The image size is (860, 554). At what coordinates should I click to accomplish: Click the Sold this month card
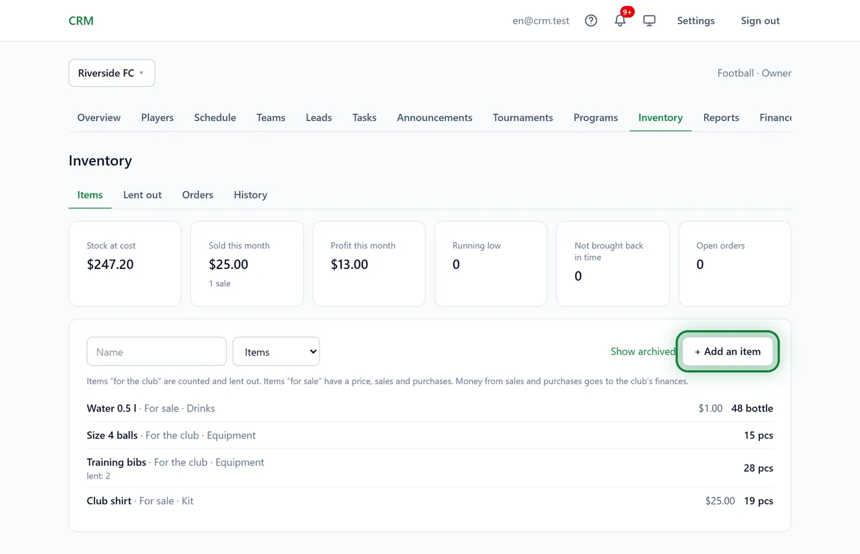(247, 263)
